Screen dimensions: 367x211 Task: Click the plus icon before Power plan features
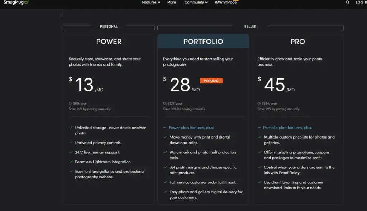pyautogui.click(x=165, y=128)
